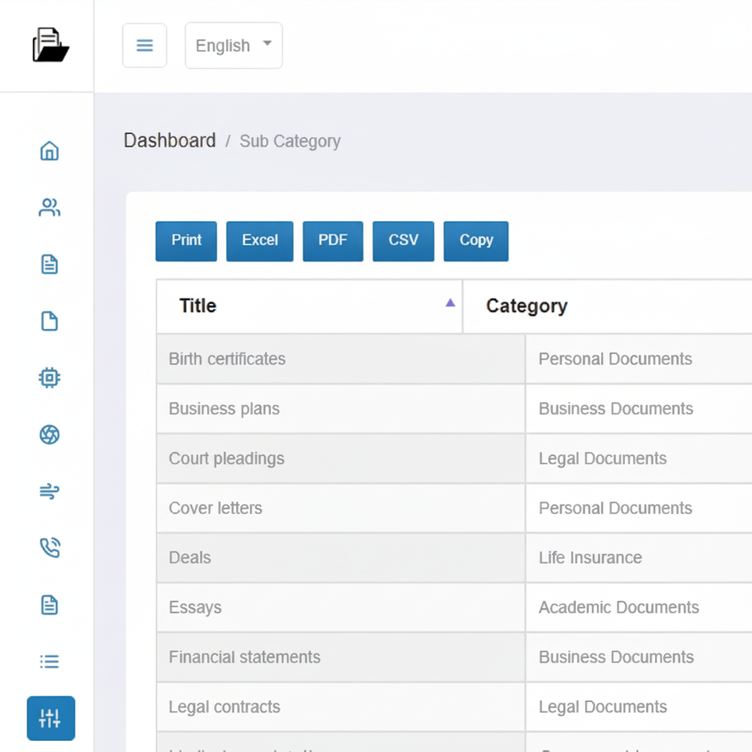The image size is (752, 752).
Task: Open the users icon in sidebar
Action: tap(49, 208)
